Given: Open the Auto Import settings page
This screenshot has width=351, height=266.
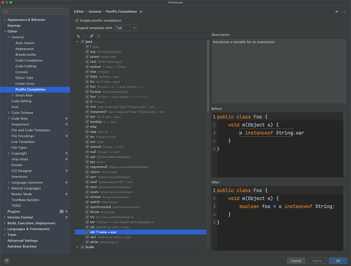Looking at the screenshot, I should 25,43.
